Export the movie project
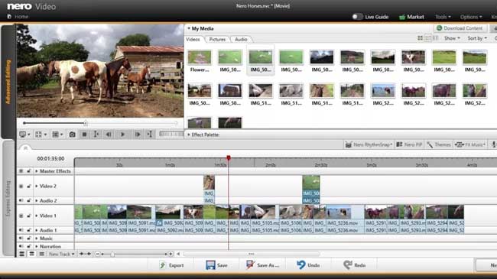 (x=171, y=265)
